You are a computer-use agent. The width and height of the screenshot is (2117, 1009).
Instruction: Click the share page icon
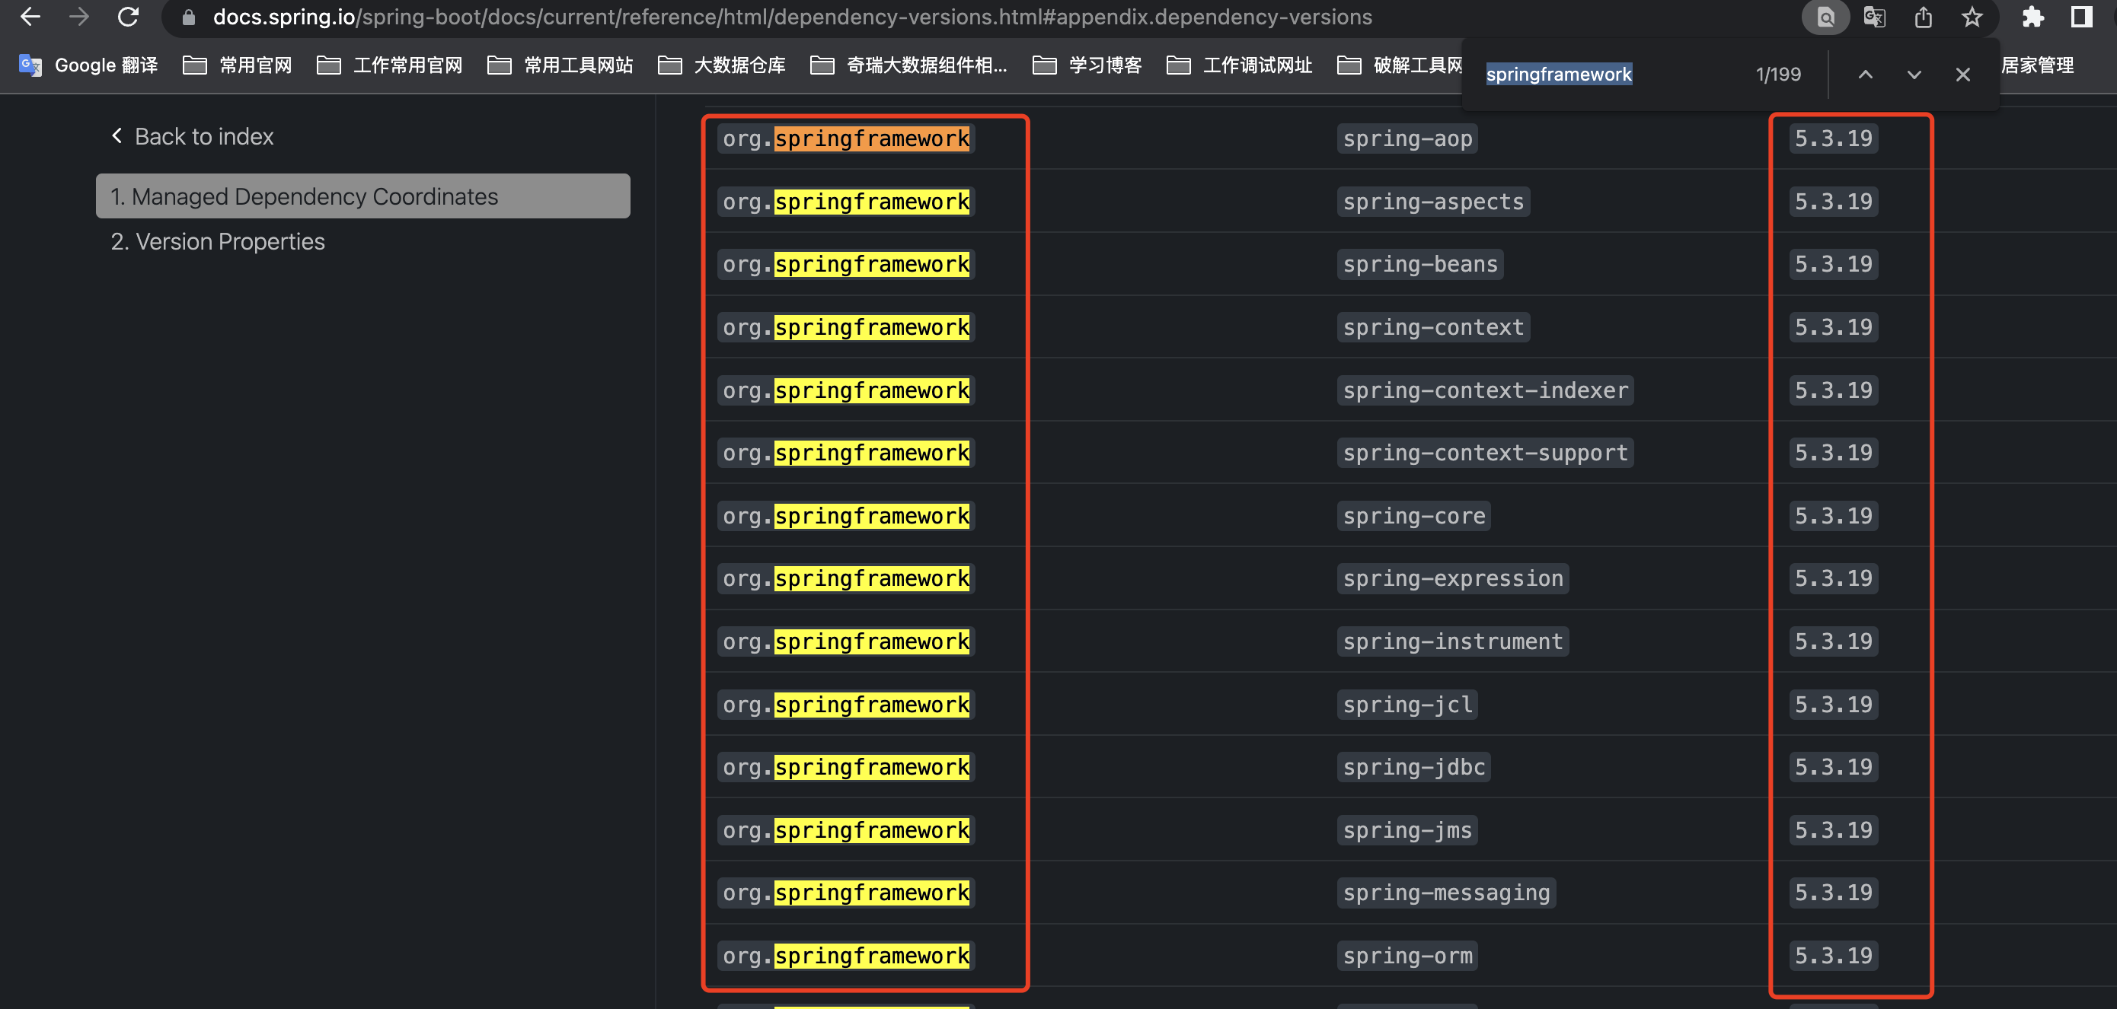pos(1923,17)
